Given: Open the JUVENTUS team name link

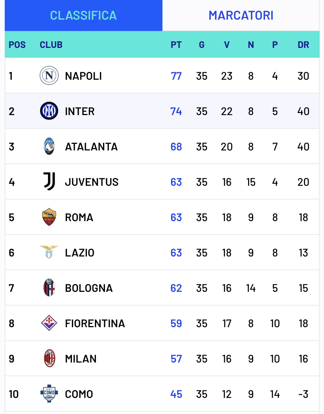Looking at the screenshot, I should pos(92,182).
